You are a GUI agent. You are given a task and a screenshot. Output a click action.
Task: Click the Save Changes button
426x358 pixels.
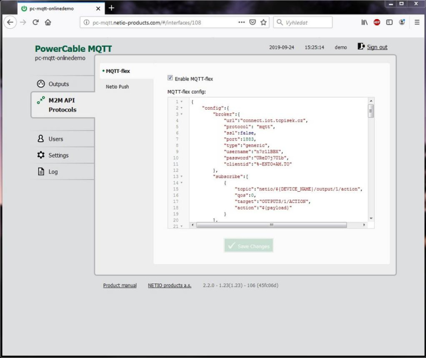[249, 246]
